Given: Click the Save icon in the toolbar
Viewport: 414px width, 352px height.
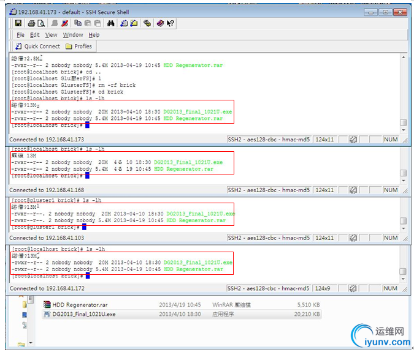Looking at the screenshot, I should (18, 23).
